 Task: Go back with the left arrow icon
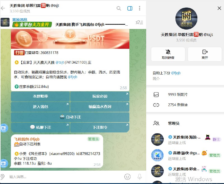[3, 8]
